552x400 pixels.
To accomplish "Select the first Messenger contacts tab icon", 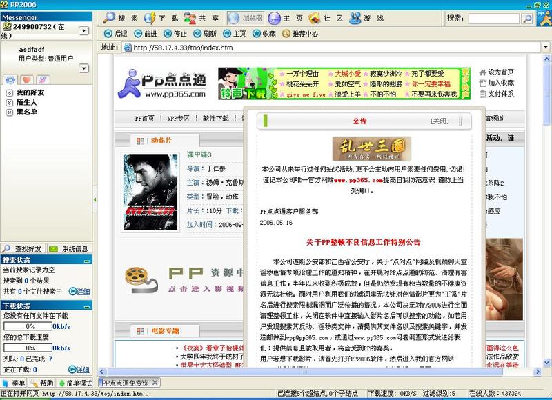I will [x=10, y=80].
